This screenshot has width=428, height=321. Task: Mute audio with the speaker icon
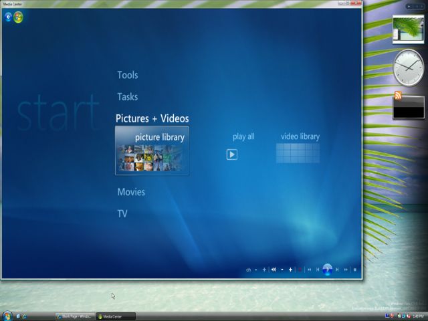click(274, 270)
